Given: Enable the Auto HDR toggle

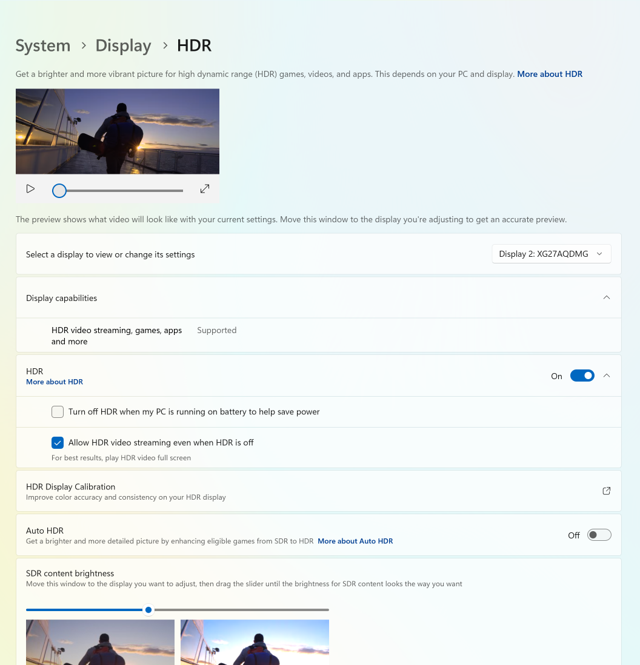Looking at the screenshot, I should [x=599, y=535].
